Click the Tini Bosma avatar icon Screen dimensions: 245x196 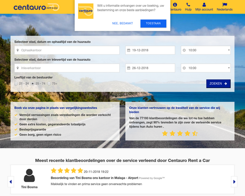(29, 176)
